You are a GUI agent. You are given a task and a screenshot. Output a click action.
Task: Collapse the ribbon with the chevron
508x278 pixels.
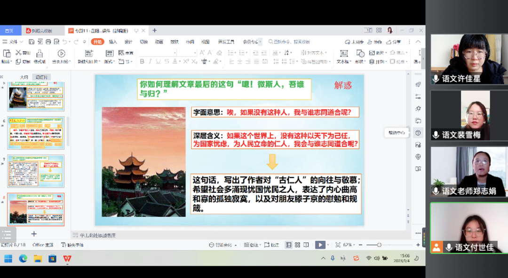coord(418,42)
